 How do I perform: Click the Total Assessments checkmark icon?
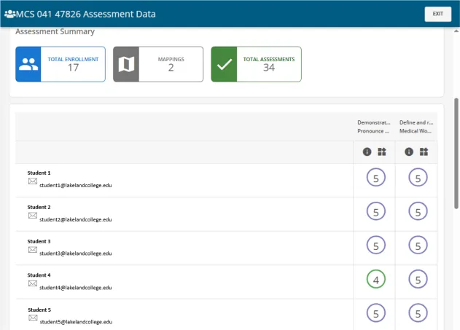point(224,64)
